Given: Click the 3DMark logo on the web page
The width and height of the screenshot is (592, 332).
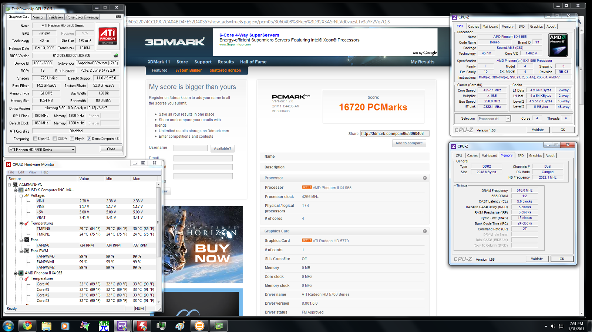Looking at the screenshot, I should pos(175,42).
